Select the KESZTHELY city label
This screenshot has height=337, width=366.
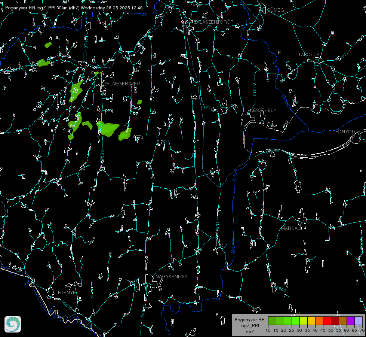[263, 110]
